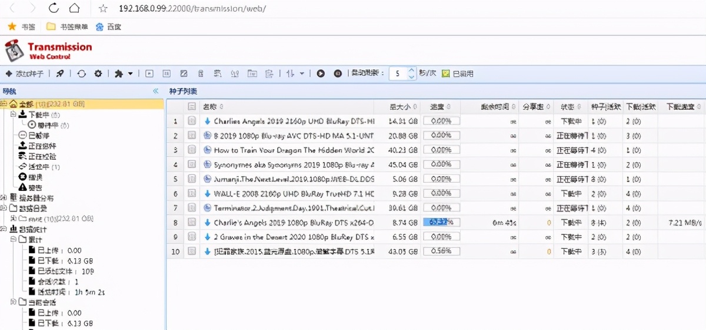
Task: Click the browser home icon
Action: [75, 8]
